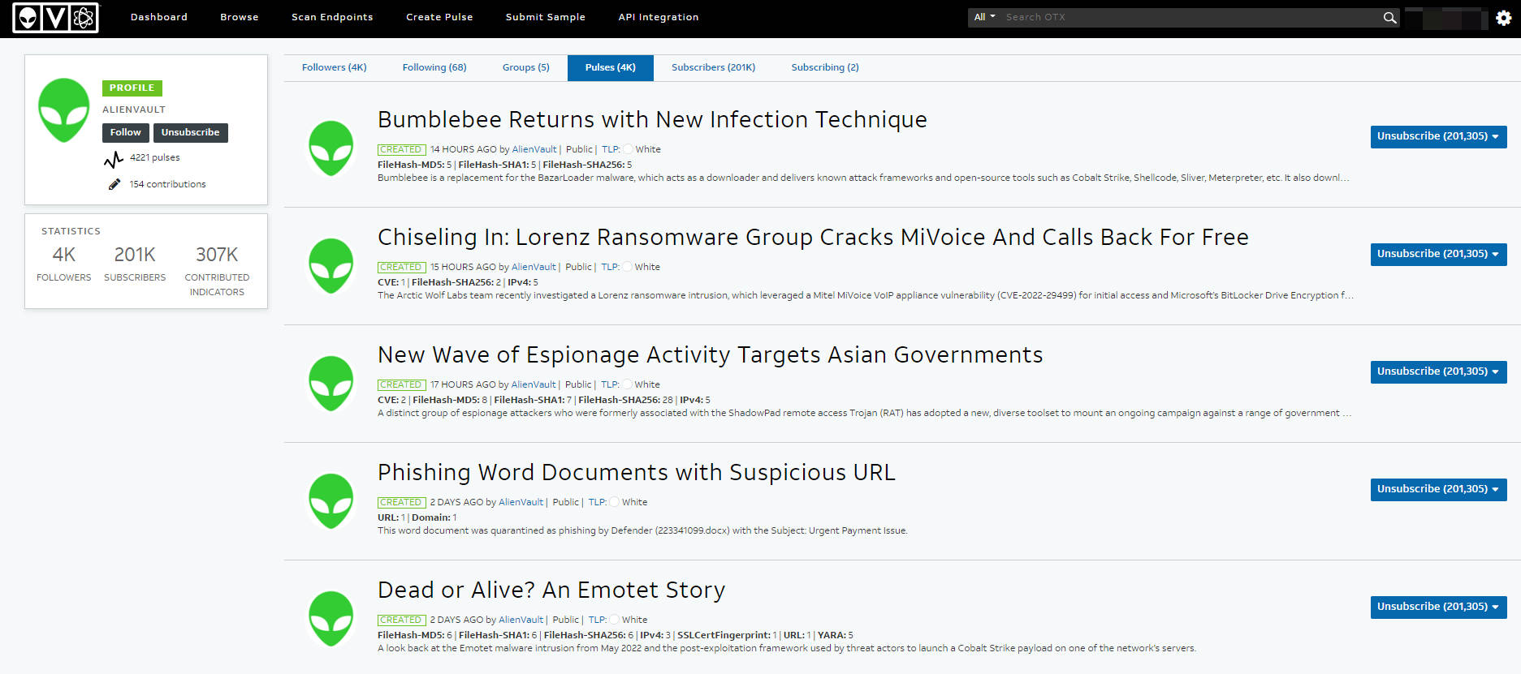This screenshot has height=674, width=1521.
Task: Click AlienVault author link in Bumblebee row
Action: (x=534, y=149)
